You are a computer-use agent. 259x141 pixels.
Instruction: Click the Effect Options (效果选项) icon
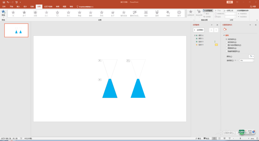click(x=191, y=12)
